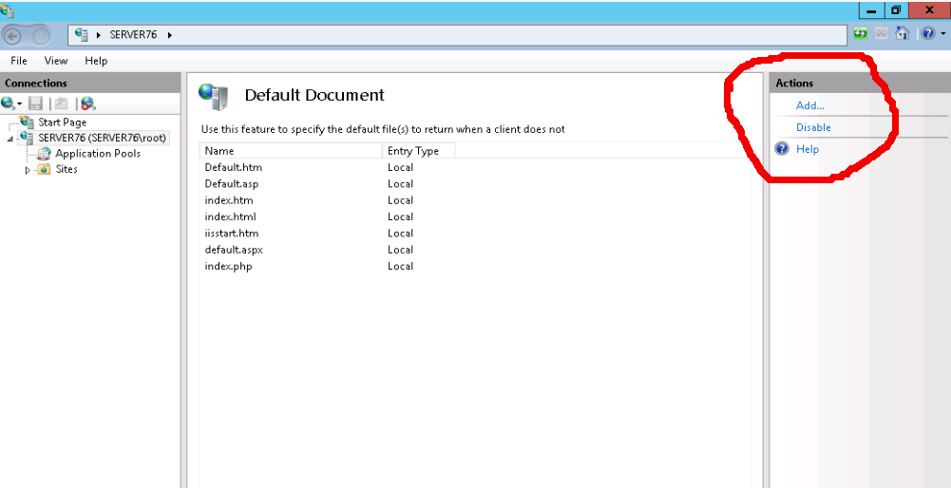Select the index.html entry
This screenshot has height=488, width=951.
point(231,216)
